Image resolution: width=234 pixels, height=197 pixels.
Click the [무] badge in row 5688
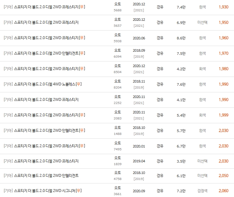[82, 7]
